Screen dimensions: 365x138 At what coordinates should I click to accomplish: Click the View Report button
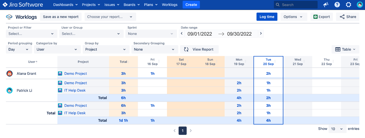coord(199,49)
